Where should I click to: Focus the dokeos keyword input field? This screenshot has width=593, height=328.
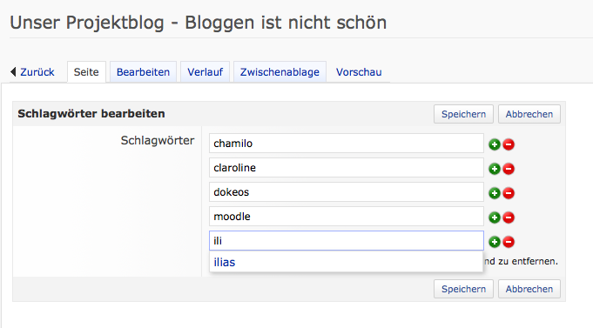(347, 192)
